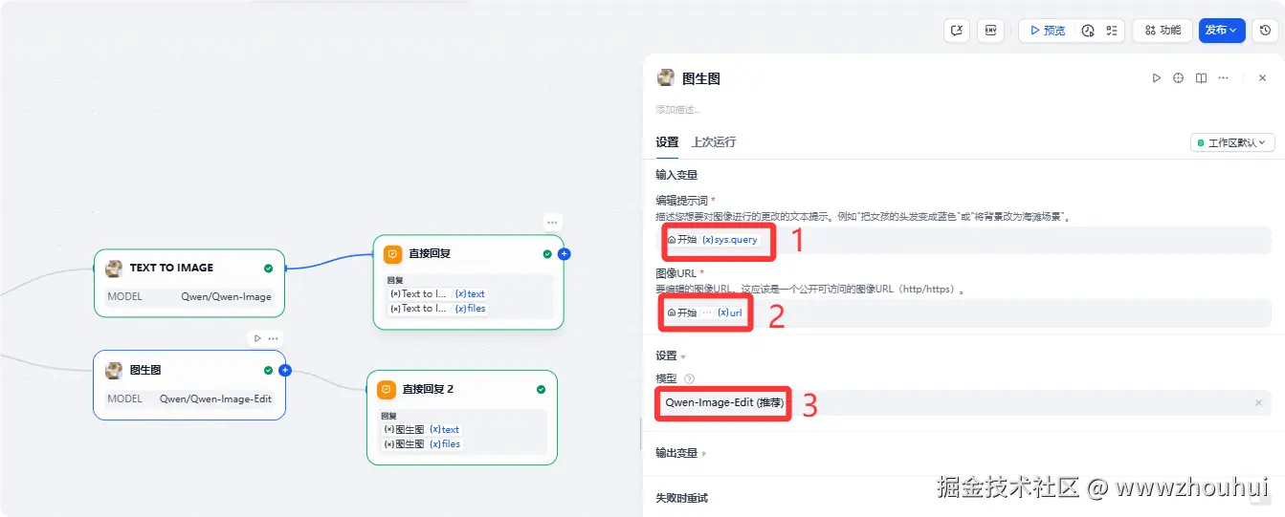The image size is (1285, 517).
Task: Click the play icon above 图生图 node
Action: point(257,338)
